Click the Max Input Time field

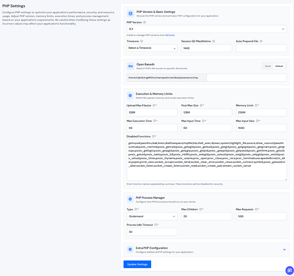206,128
